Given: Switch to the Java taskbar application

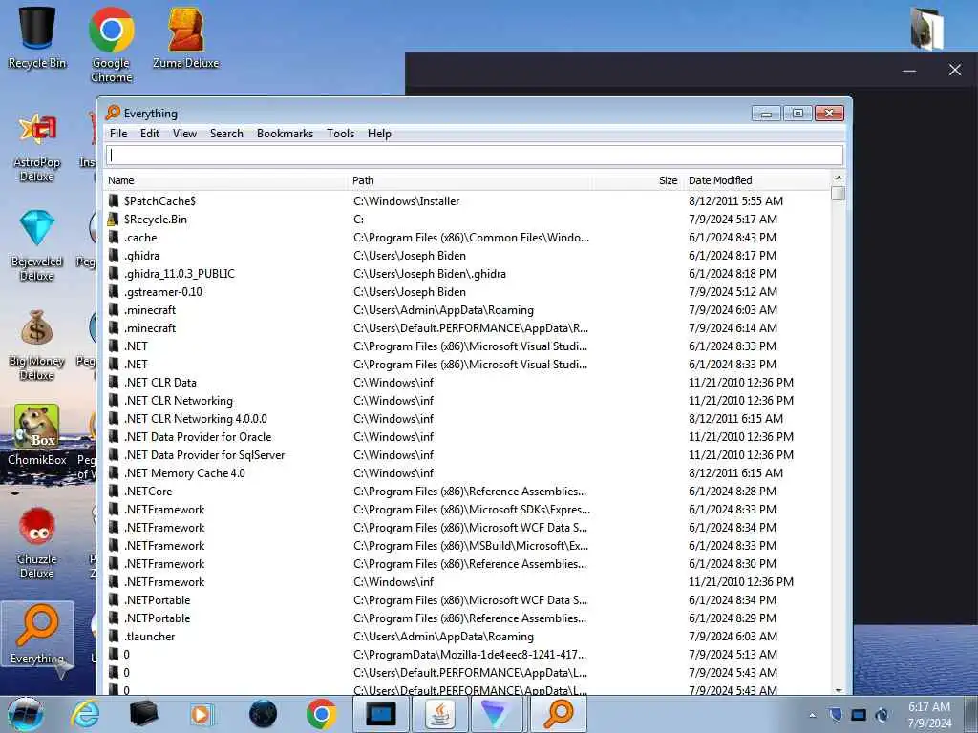Looking at the screenshot, I should click(440, 714).
